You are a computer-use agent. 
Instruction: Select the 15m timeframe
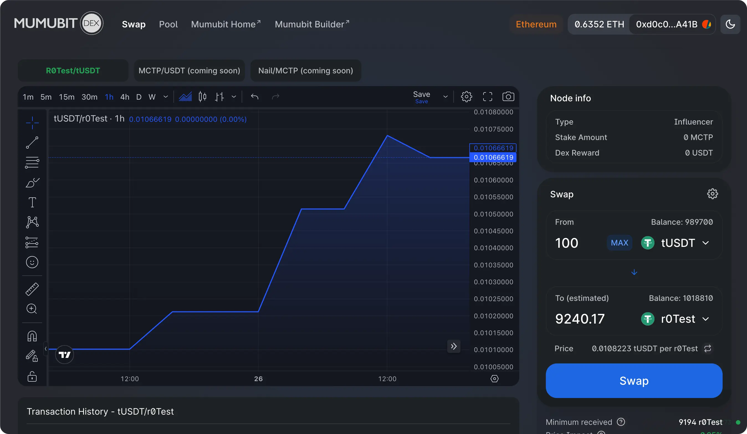coord(67,97)
